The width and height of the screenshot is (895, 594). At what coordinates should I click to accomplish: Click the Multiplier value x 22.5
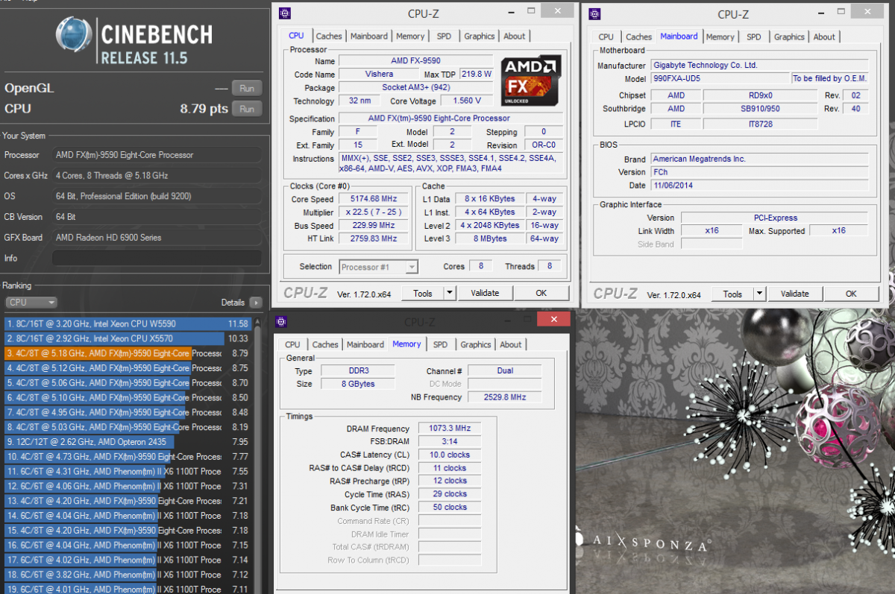coord(372,213)
